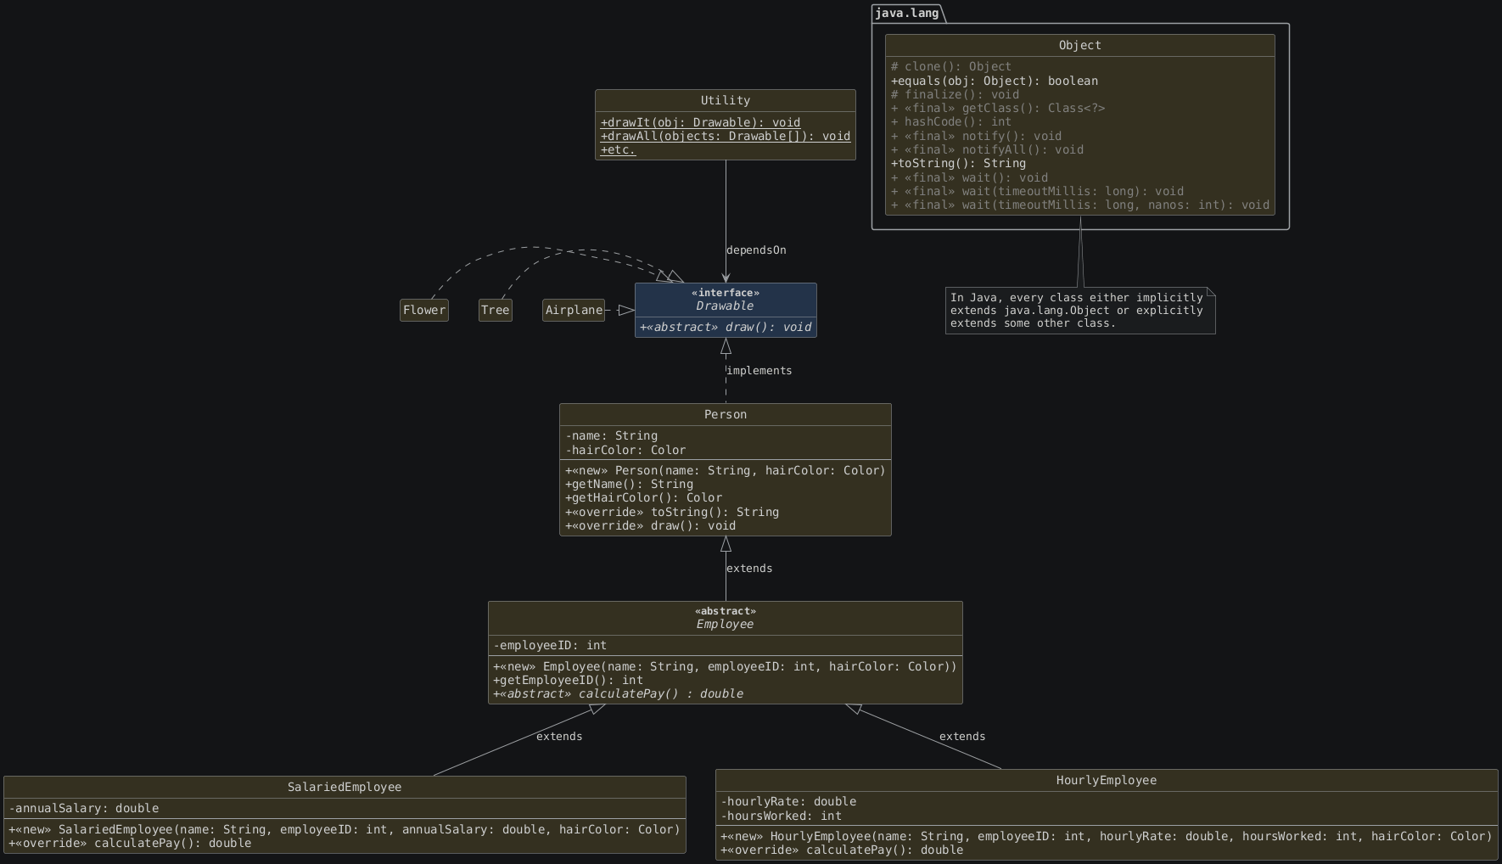Click the implements arrow label
The height and width of the screenshot is (864, 1502).
[759, 371]
